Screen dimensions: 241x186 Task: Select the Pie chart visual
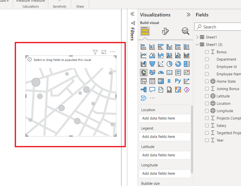click(169, 64)
